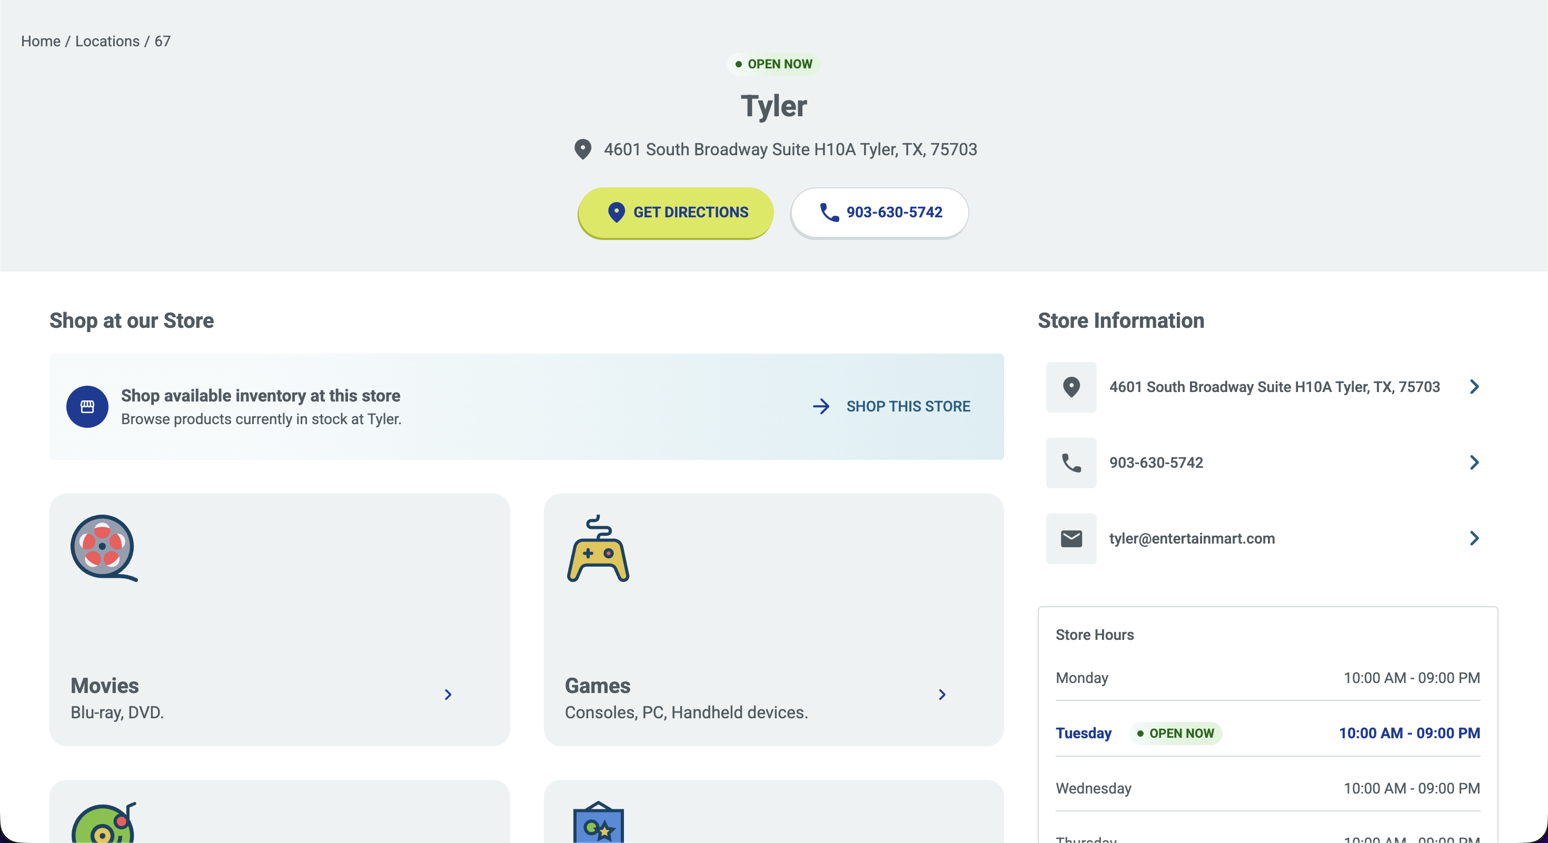Click the Store Information heading
This screenshot has height=843, width=1548.
tap(1121, 320)
